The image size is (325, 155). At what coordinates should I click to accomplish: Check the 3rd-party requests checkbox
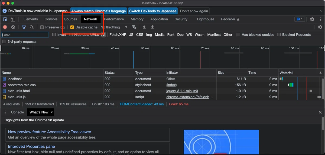(x=4, y=42)
